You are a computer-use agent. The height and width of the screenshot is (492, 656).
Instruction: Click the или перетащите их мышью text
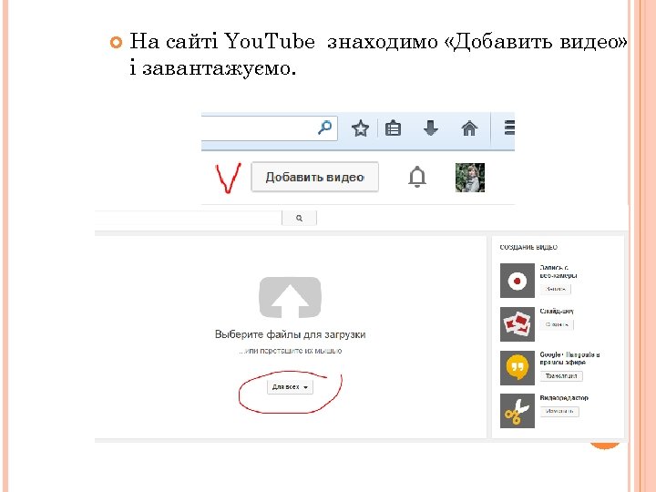290,351
